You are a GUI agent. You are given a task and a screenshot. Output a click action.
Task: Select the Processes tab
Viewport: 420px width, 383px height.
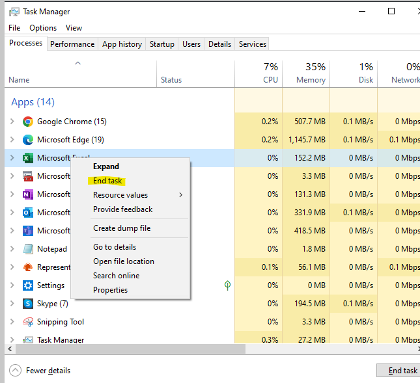point(25,43)
